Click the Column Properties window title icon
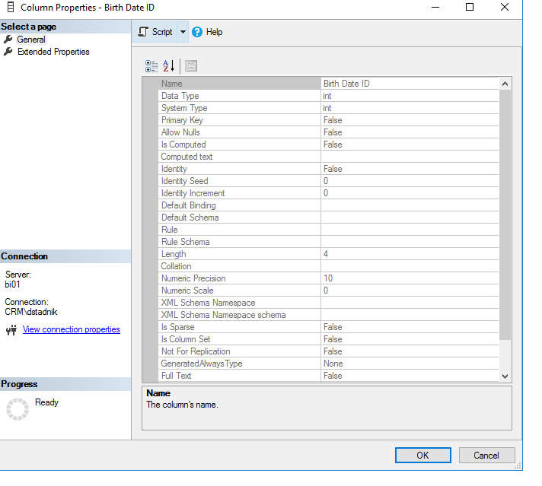Image resolution: width=542 pixels, height=486 pixels. pyautogui.click(x=11, y=8)
